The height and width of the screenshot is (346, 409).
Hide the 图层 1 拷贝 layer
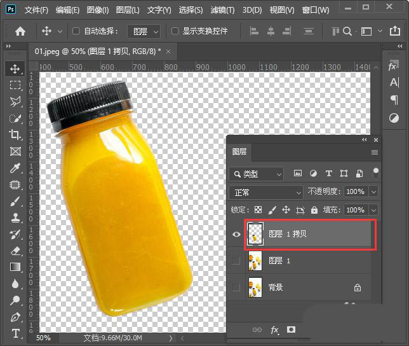236,234
